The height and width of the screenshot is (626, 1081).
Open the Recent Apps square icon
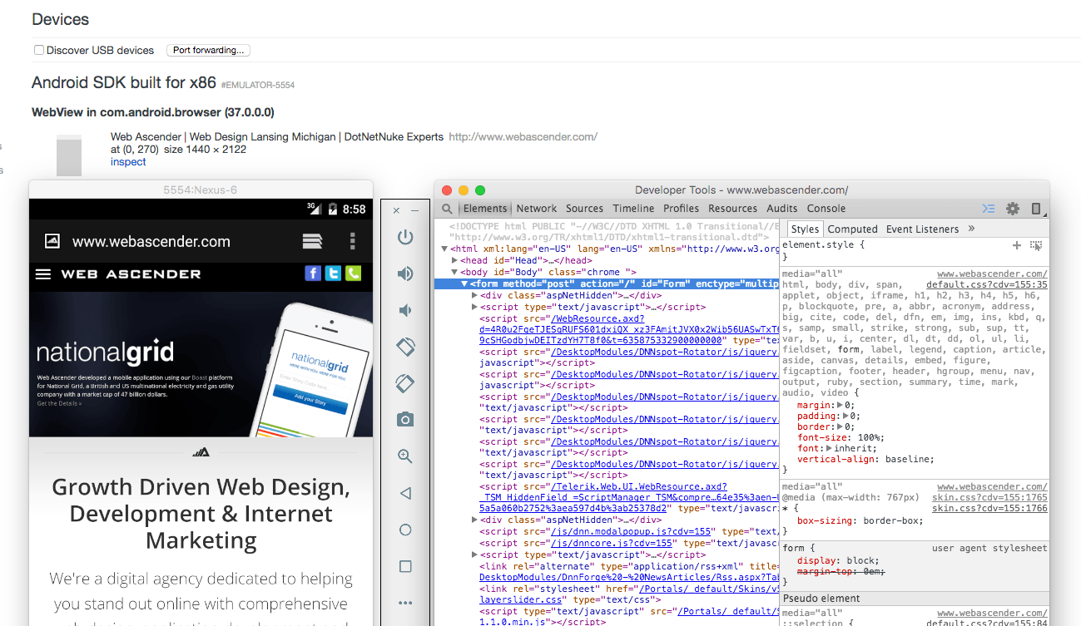coord(405,566)
